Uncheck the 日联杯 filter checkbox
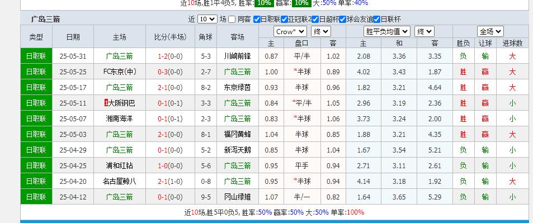This screenshot has width=533, height=223. click(376, 20)
